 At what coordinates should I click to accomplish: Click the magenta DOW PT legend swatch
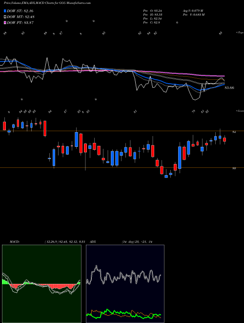click(x=5, y=23)
